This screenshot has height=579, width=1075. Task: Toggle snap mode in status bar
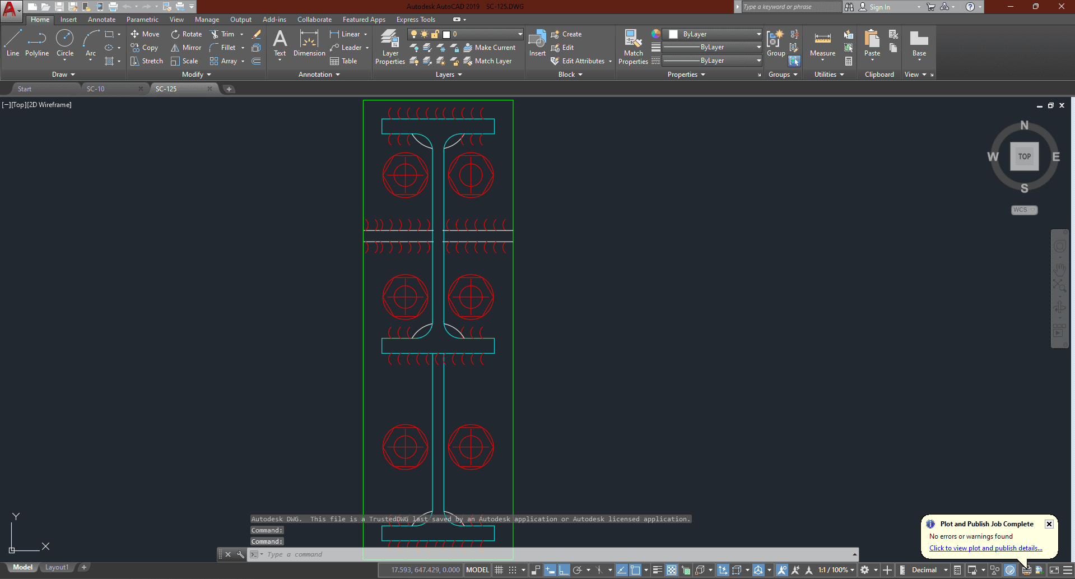(x=513, y=570)
